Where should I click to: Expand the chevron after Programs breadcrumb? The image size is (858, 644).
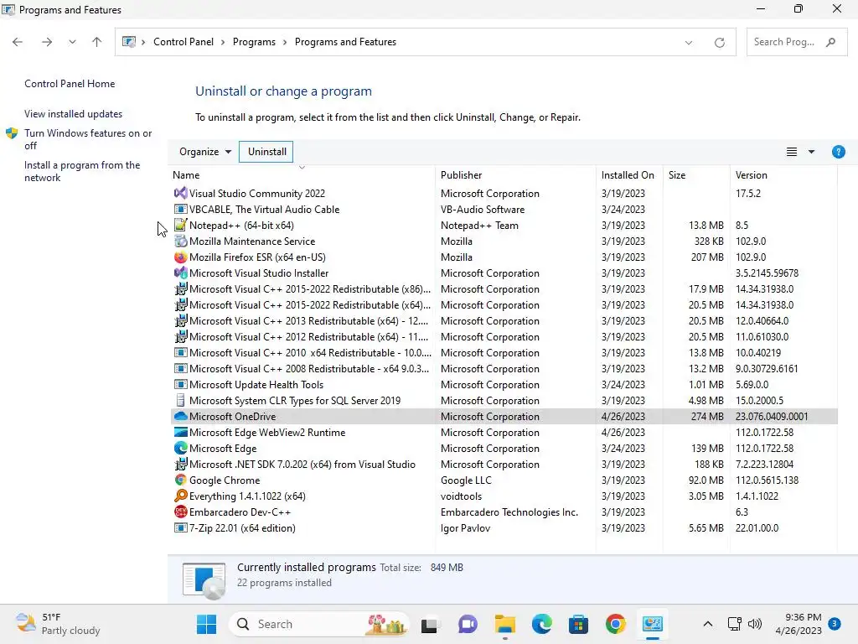[285, 42]
